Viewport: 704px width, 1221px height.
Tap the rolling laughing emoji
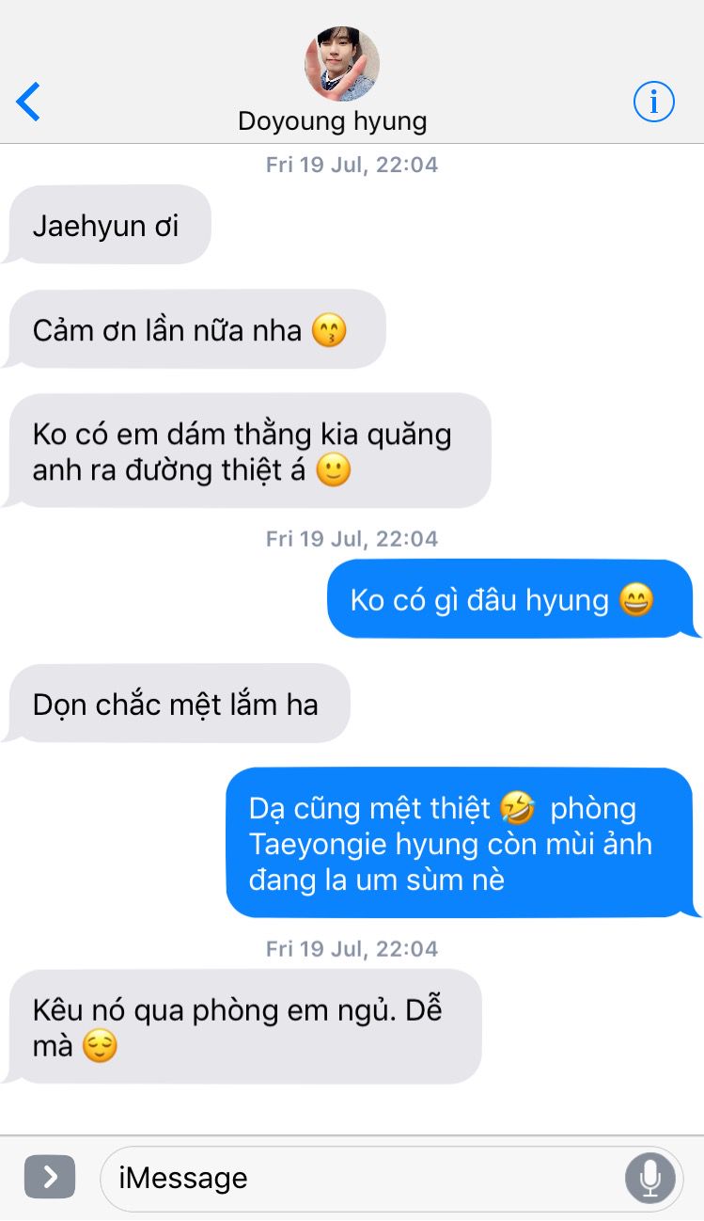(x=518, y=807)
